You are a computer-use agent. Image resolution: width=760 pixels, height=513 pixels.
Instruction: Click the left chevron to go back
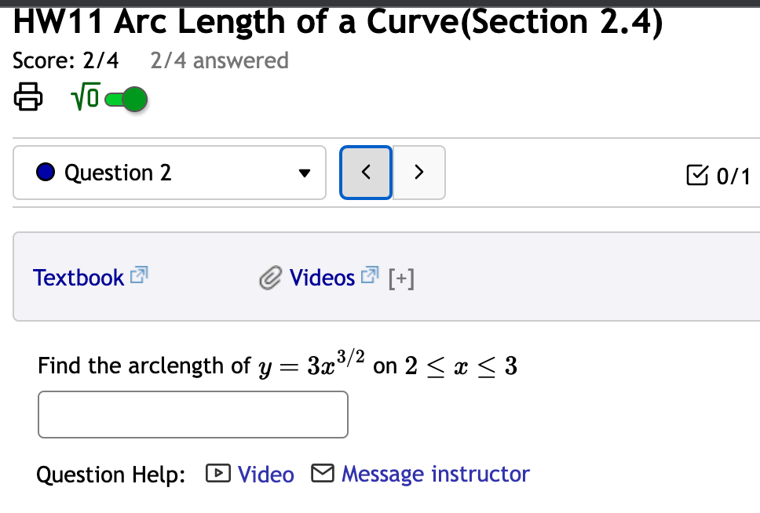[x=366, y=173]
